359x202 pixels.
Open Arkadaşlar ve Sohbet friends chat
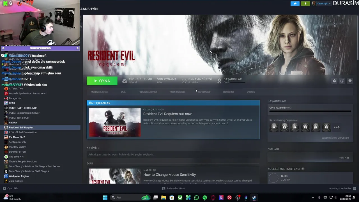tap(342, 189)
